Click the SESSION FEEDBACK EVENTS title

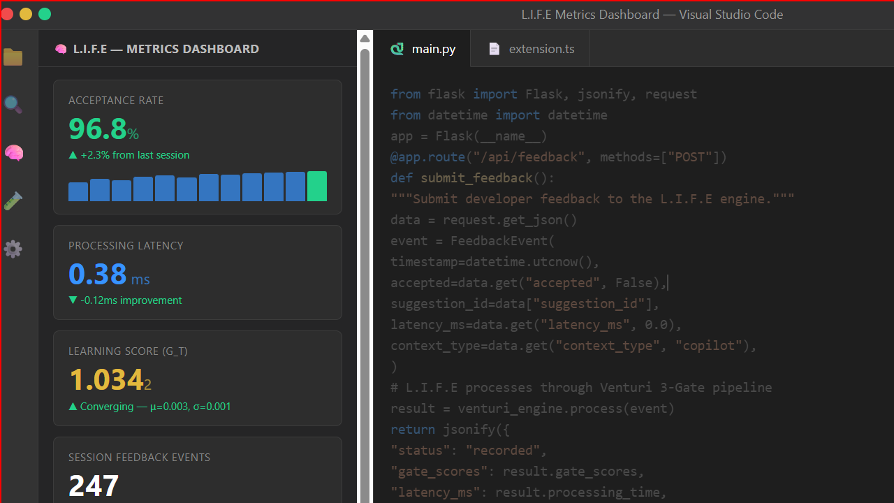(139, 458)
